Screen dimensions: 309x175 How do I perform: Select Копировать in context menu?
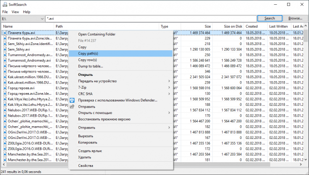[x=121, y=142]
